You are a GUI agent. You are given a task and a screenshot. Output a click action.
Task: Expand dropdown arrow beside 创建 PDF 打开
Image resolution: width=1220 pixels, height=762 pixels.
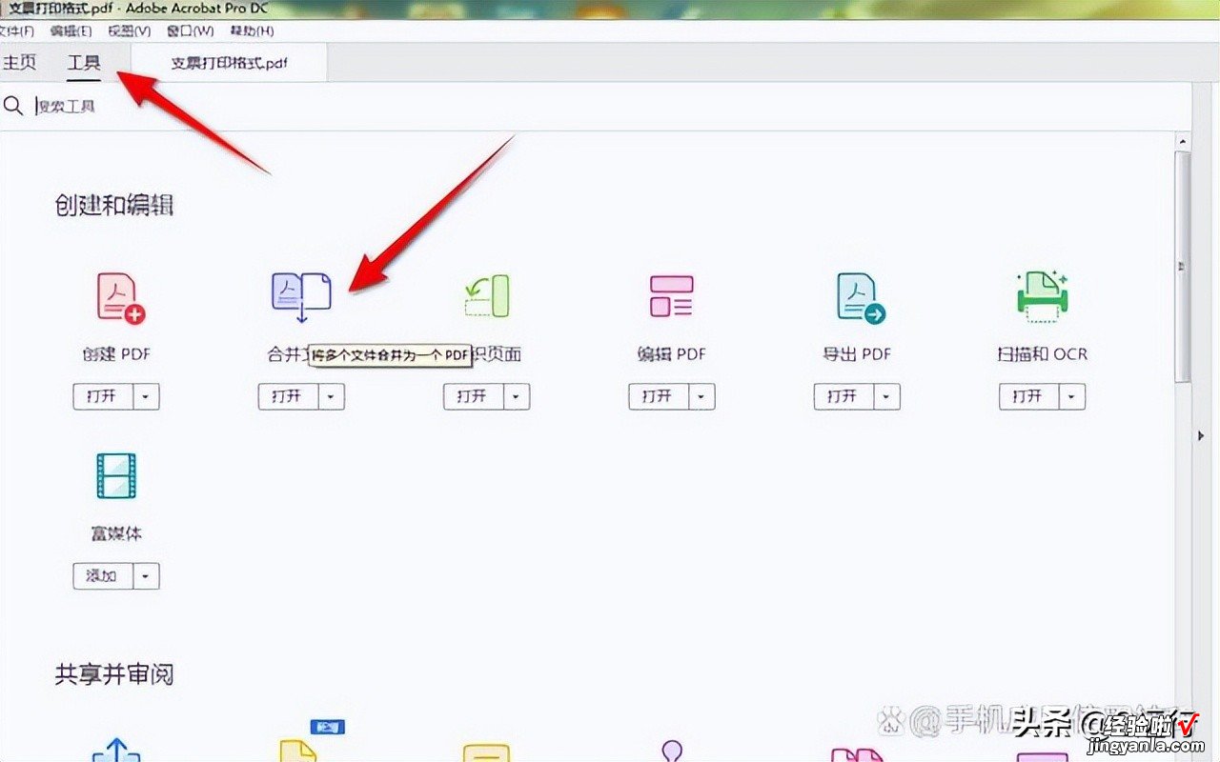pos(146,396)
